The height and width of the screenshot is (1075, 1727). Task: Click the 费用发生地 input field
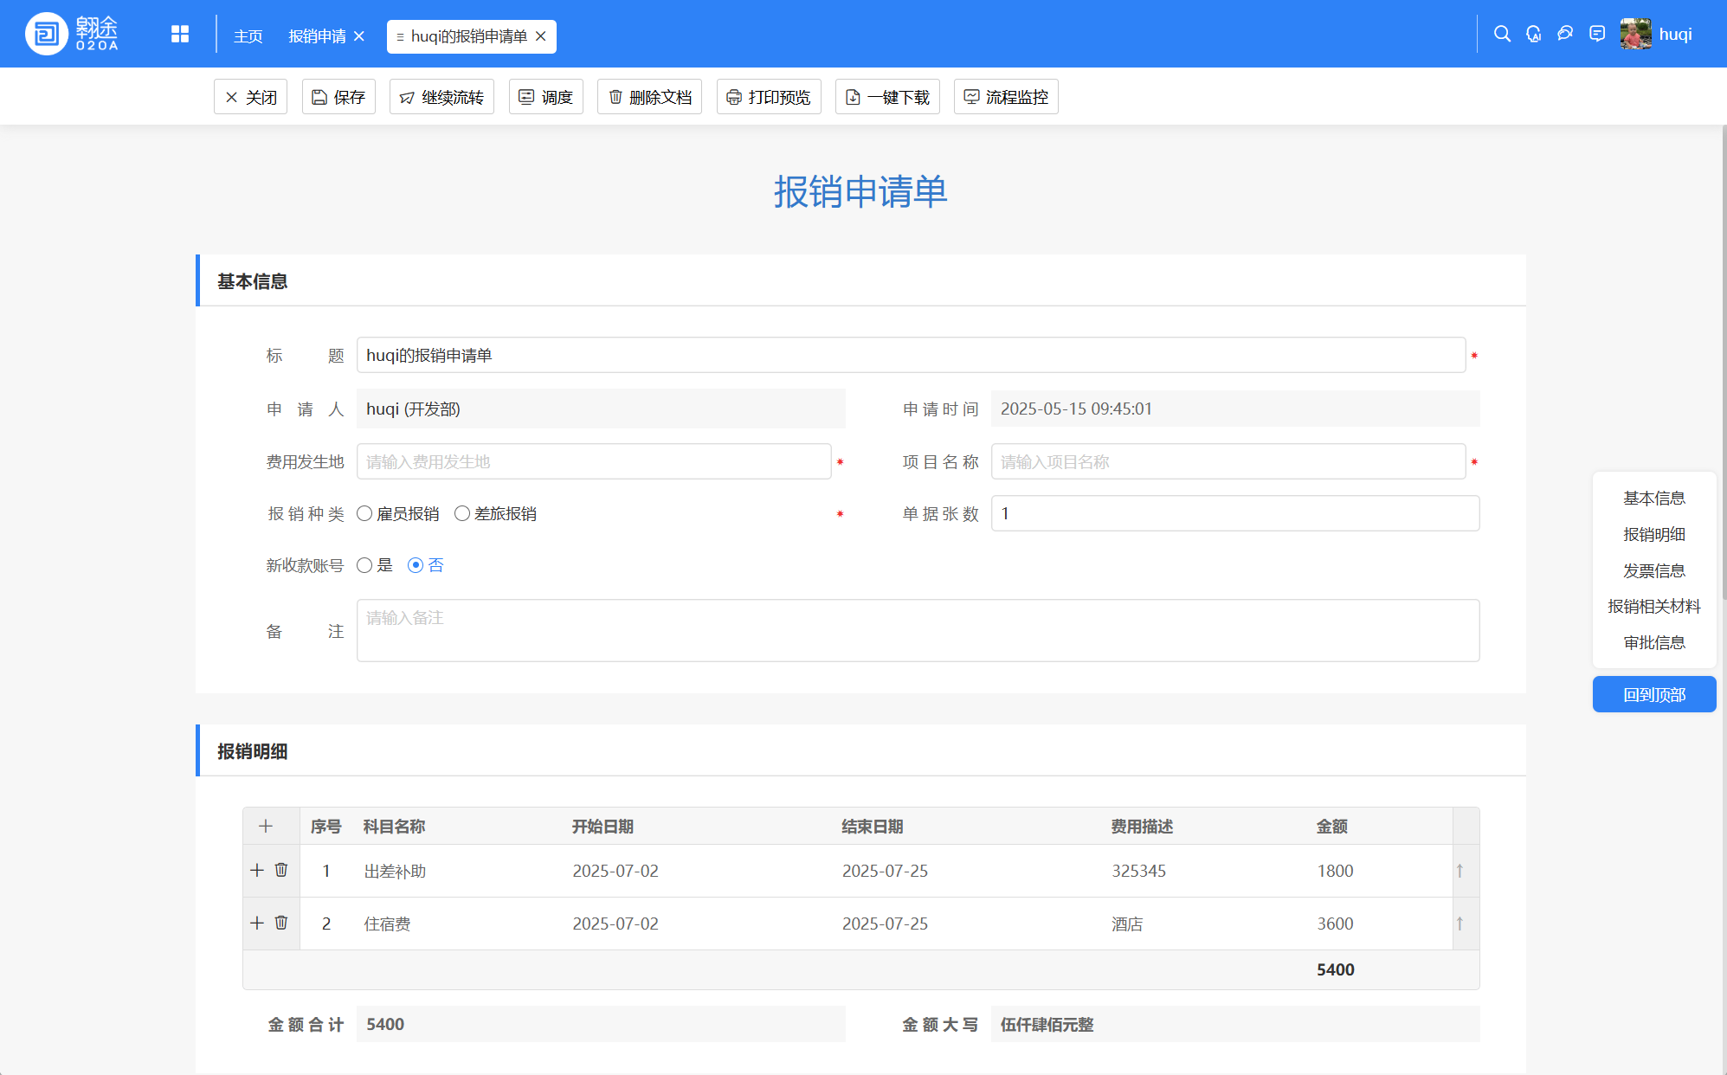coord(594,462)
